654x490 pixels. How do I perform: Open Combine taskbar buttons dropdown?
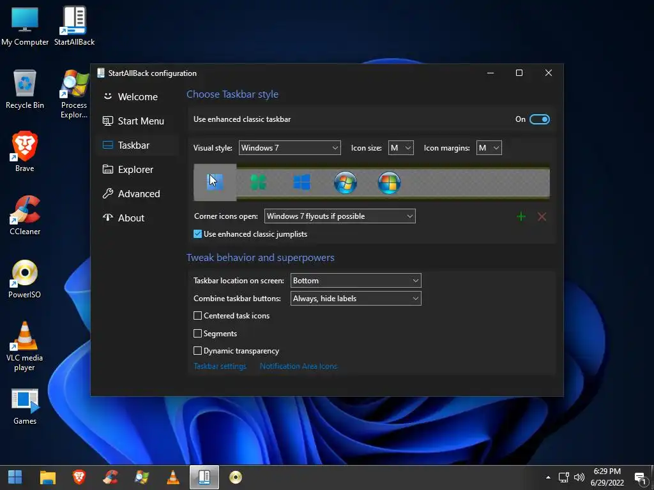point(356,299)
